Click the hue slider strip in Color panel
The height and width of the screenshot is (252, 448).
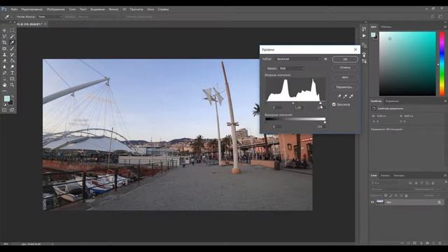(x=442, y=64)
